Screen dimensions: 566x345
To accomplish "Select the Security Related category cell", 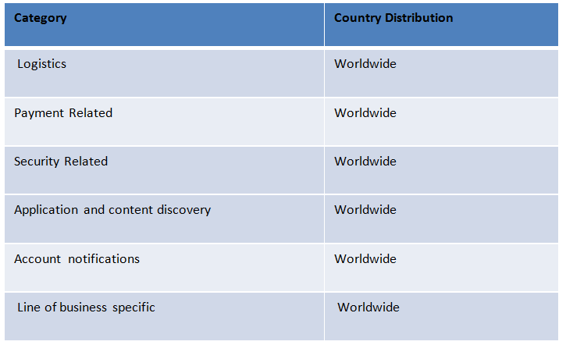I will 164,170.
